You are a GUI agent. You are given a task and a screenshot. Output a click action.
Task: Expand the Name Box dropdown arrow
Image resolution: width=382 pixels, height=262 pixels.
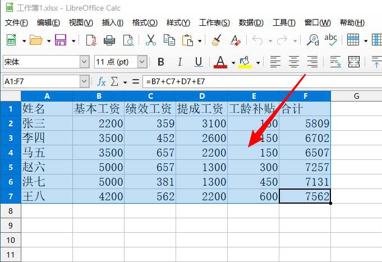click(x=84, y=81)
